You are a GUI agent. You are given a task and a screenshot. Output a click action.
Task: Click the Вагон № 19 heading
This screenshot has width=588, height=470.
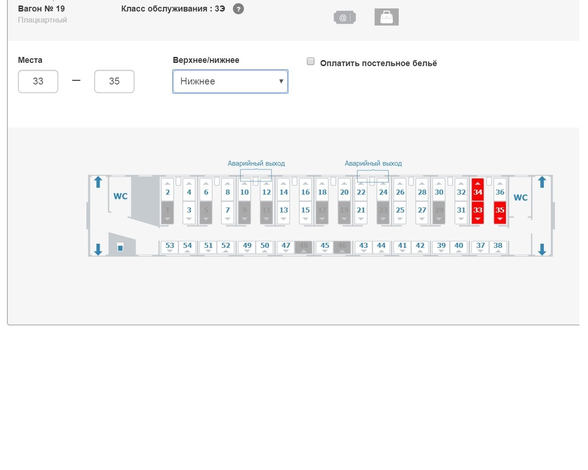(x=41, y=9)
